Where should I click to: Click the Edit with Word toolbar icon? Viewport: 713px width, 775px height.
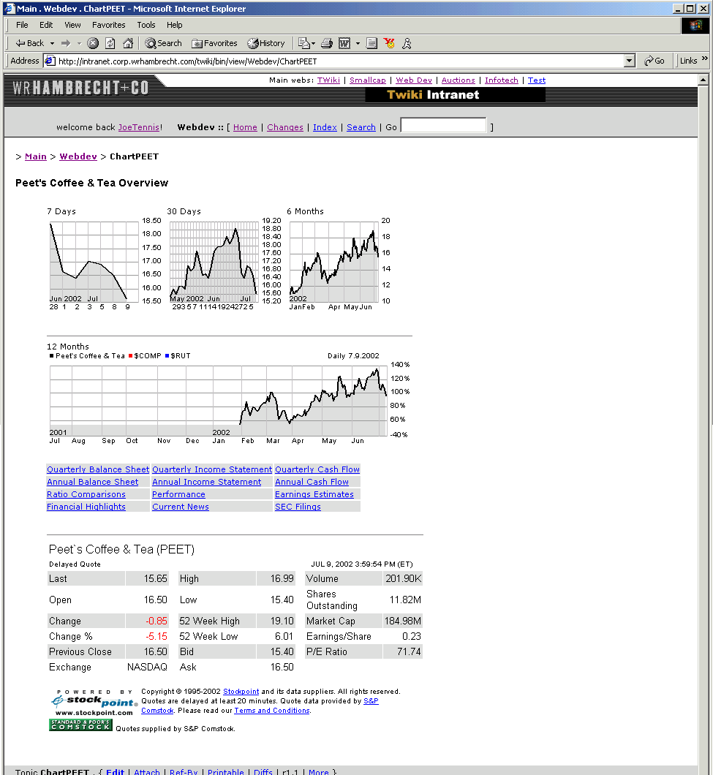coord(344,43)
